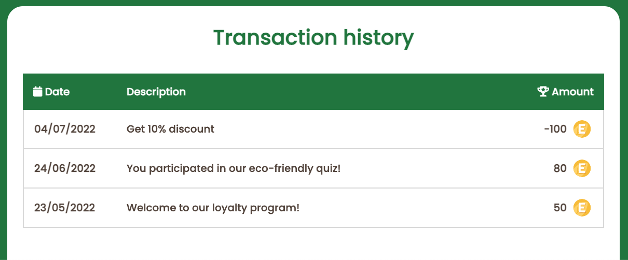Viewport: 628px width, 260px height.
Task: Click the gold coin icon next to 50
Action: pos(582,208)
